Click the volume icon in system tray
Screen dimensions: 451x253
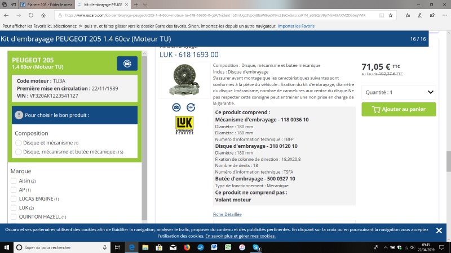pyautogui.click(x=413, y=247)
